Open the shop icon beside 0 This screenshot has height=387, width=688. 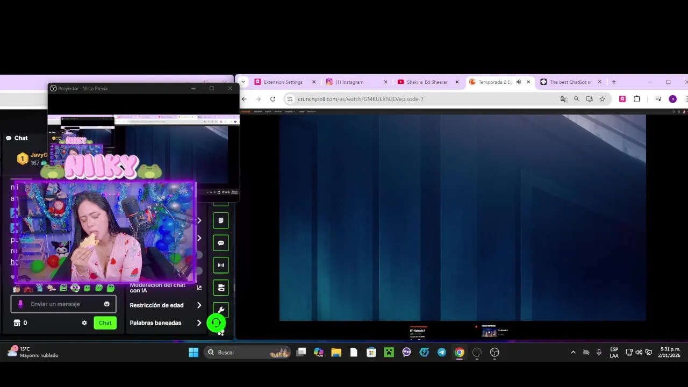coord(17,323)
